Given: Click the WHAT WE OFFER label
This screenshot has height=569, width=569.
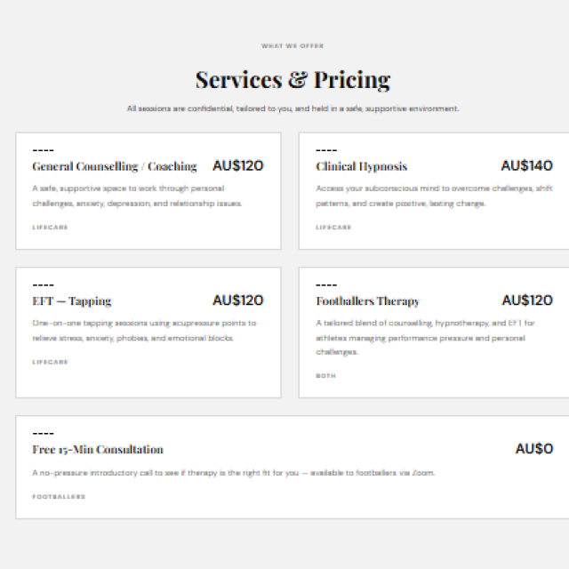Looking at the screenshot, I should (293, 46).
